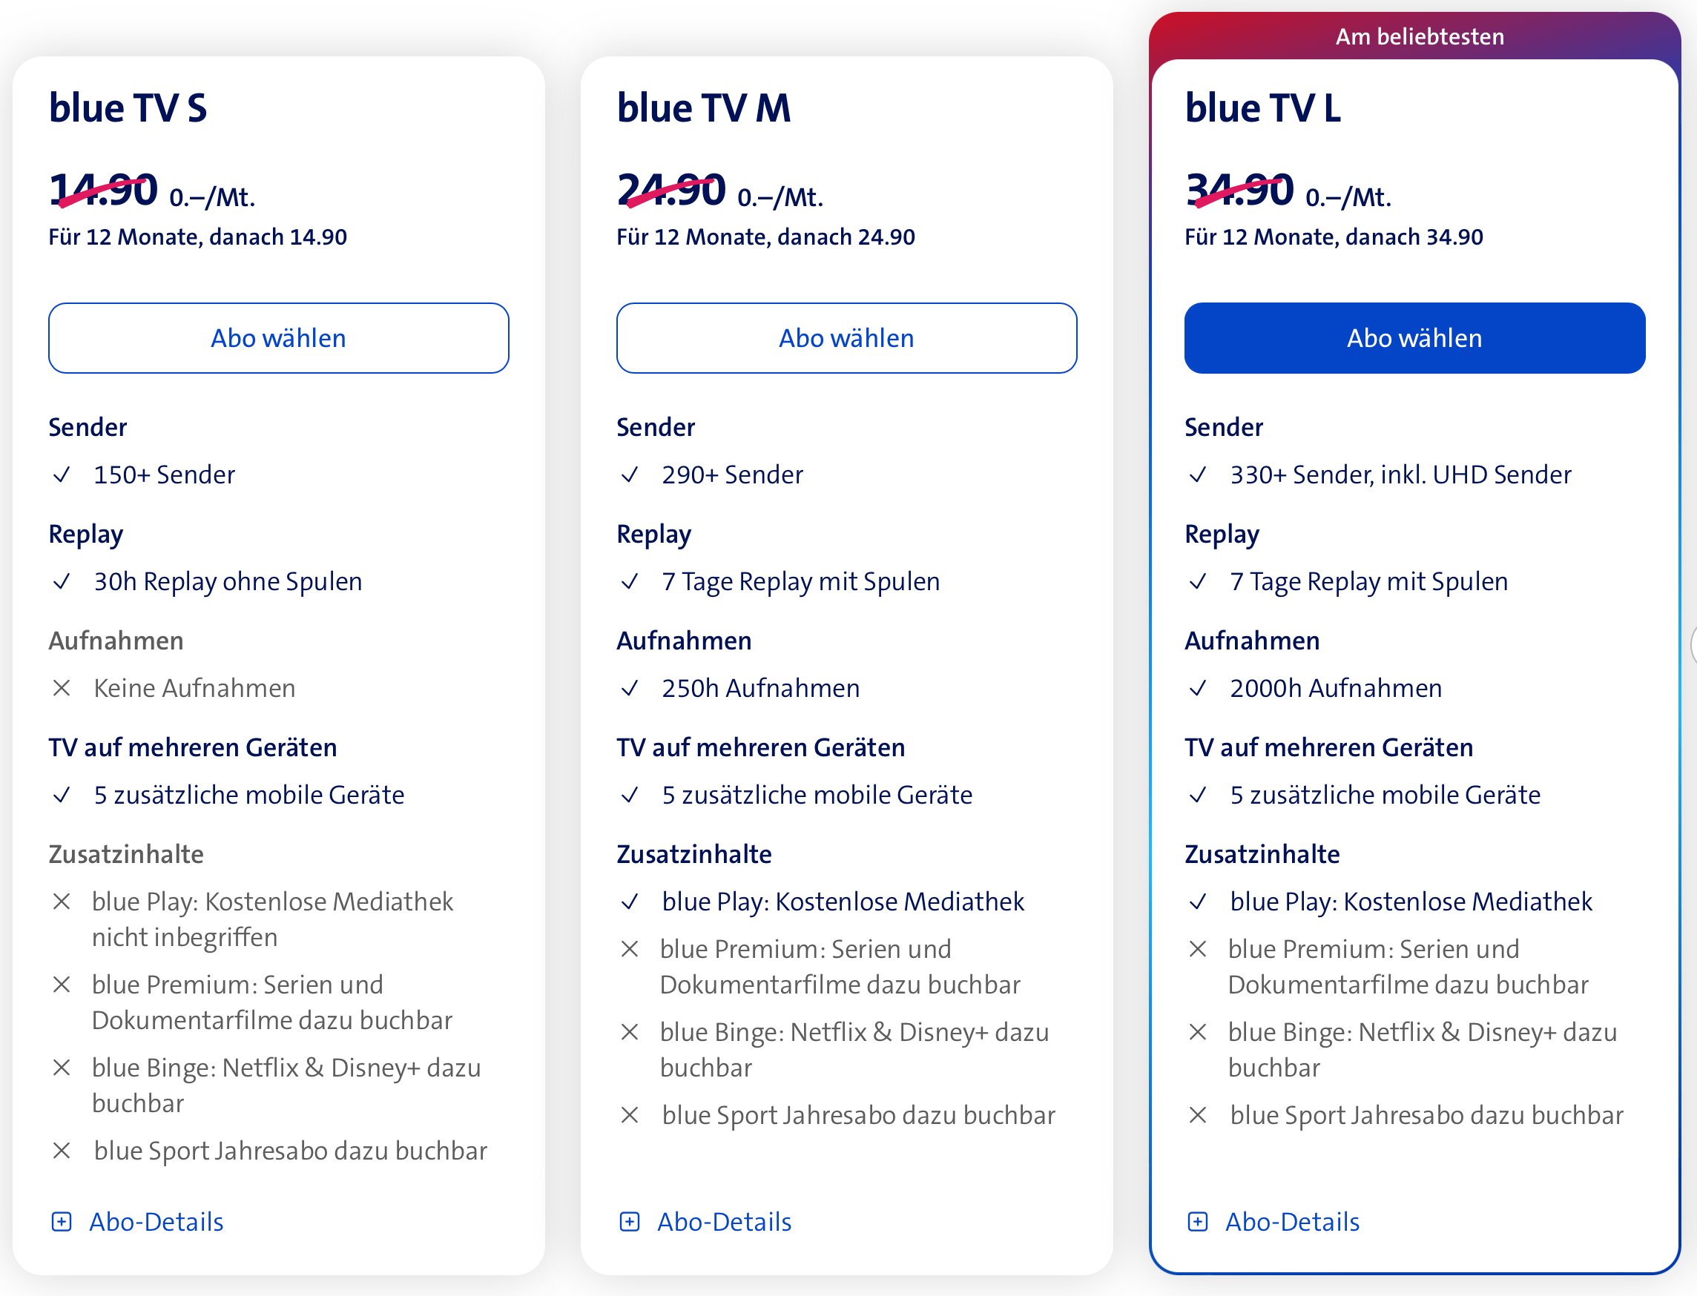
Task: Click "Abo wählen" for blue TV L
Action: click(1414, 338)
